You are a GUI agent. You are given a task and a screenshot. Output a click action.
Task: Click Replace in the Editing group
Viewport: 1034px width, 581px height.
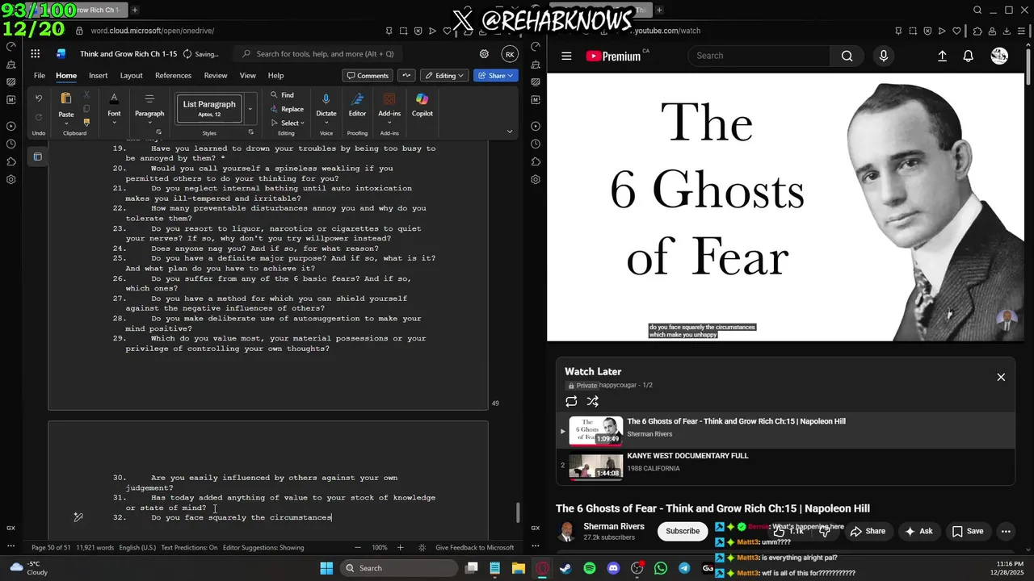coord(287,109)
